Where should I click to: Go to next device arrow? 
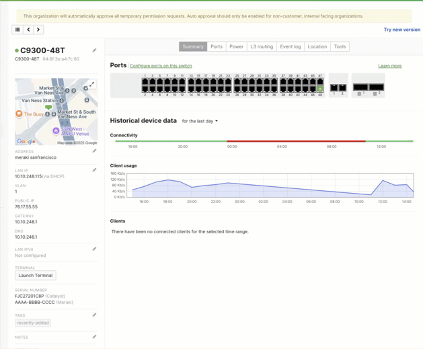click(38, 30)
